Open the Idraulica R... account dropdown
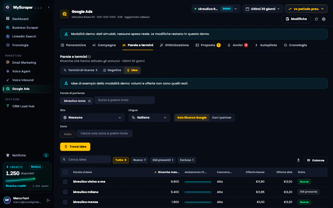The height and width of the screenshot is (208, 333). 216,9
